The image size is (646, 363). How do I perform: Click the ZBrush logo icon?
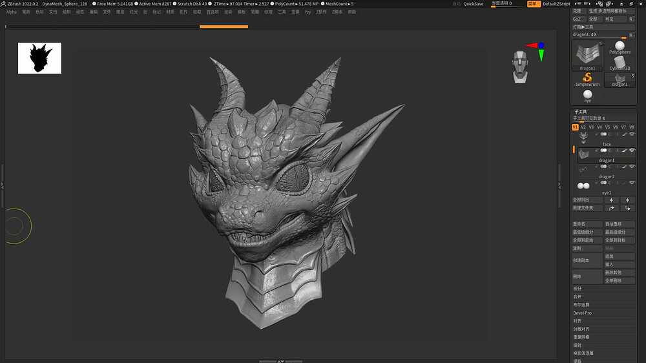(3, 4)
